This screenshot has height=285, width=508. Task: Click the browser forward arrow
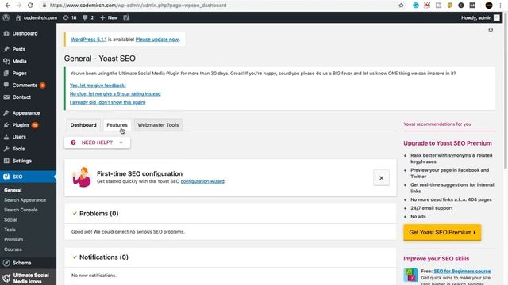(x=19, y=6)
